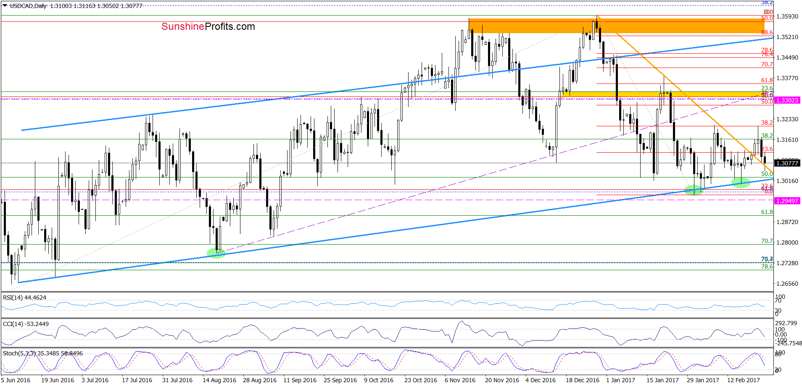802x386 pixels.
Task: Click the 14 Aug 2016 date label
Action: click(219, 380)
